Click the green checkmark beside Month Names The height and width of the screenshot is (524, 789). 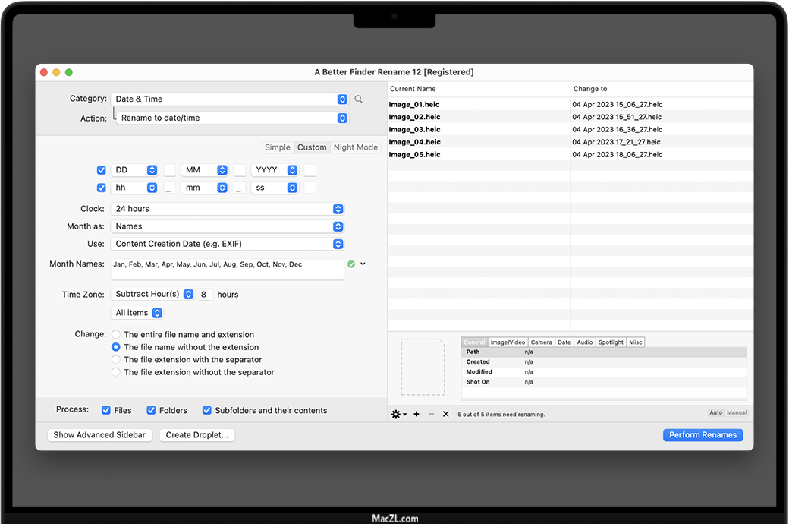tap(351, 264)
